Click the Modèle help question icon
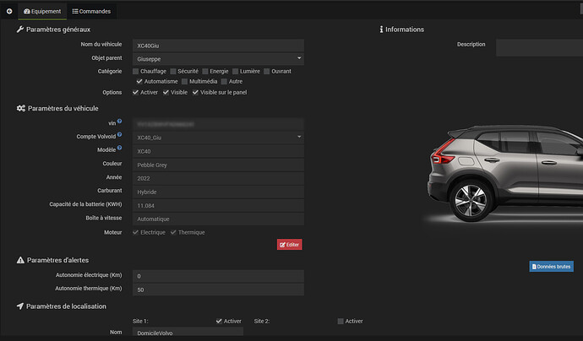583x341 pixels. [119, 148]
